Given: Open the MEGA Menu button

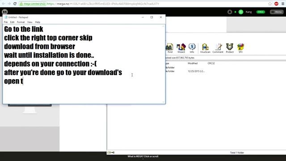Looking at the screenshot, I should (277, 12).
